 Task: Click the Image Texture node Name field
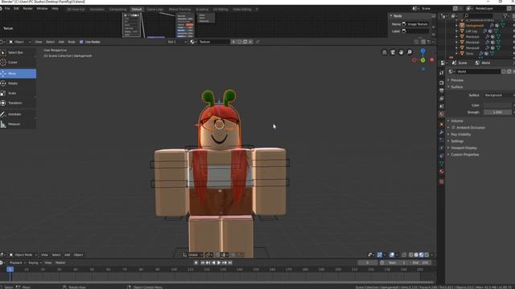point(415,24)
